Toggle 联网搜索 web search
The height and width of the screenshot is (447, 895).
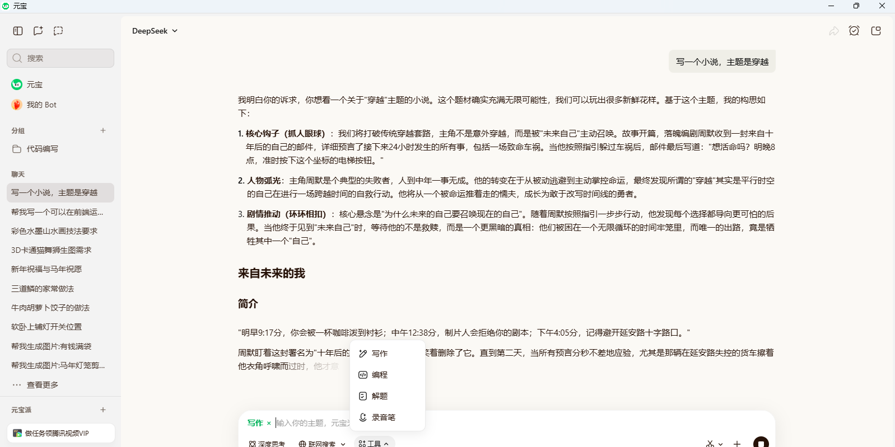pyautogui.click(x=317, y=444)
